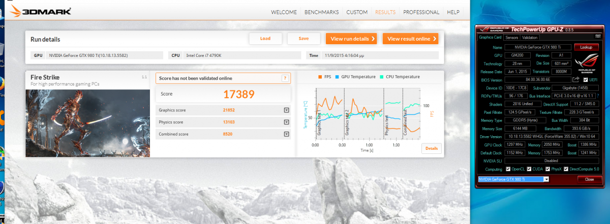Click the Release Date value Jun 1, 2015
This screenshot has width=610, height=224.
click(x=517, y=72)
